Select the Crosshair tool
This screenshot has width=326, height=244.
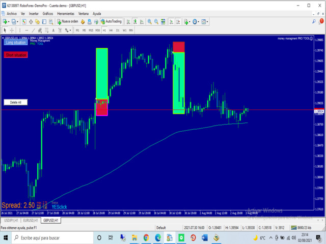(x=12, y=30)
